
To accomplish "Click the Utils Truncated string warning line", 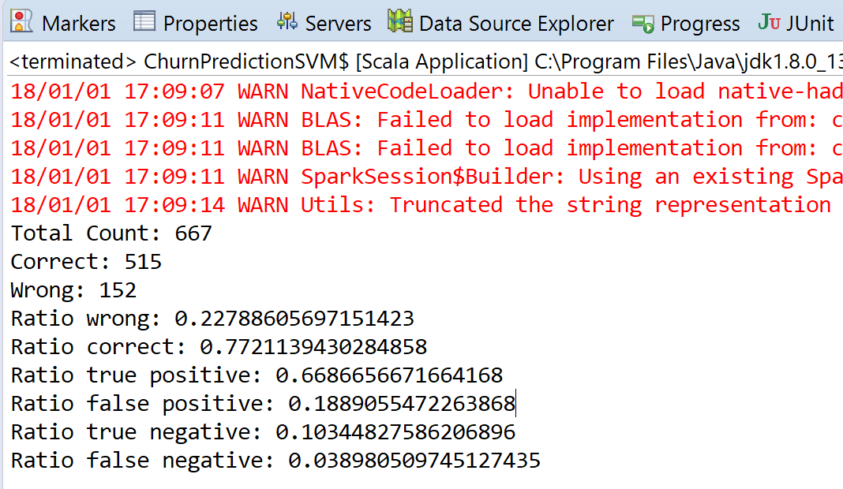I will (x=427, y=205).
